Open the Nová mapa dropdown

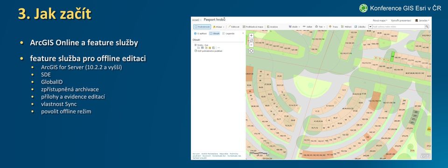(x=380, y=21)
